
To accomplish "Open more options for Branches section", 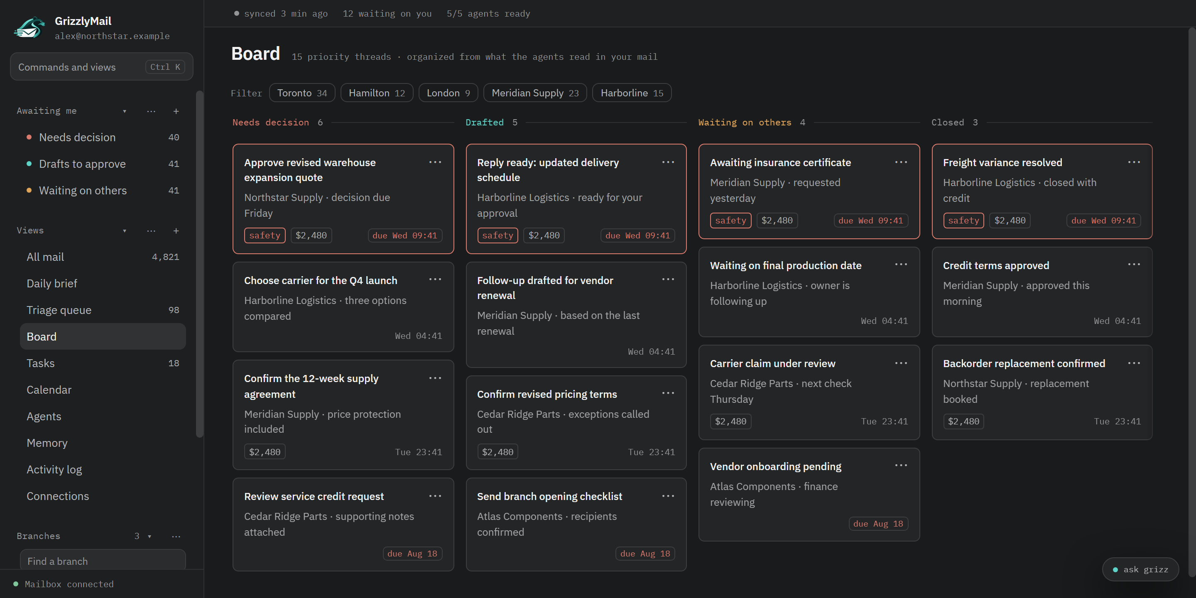I will [x=176, y=536].
